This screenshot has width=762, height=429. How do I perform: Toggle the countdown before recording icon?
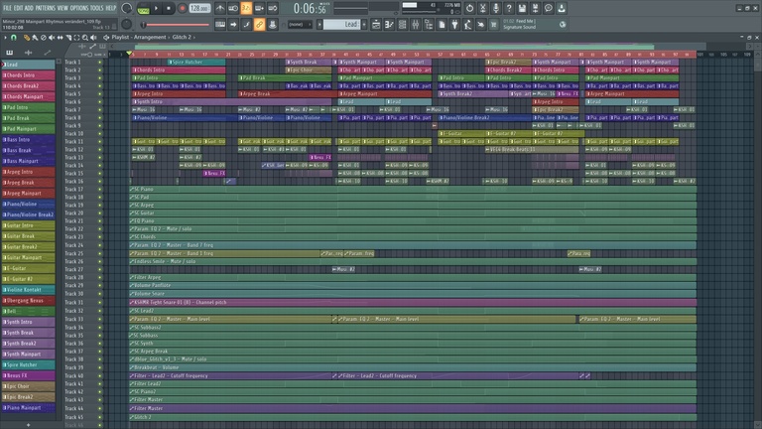(246, 8)
